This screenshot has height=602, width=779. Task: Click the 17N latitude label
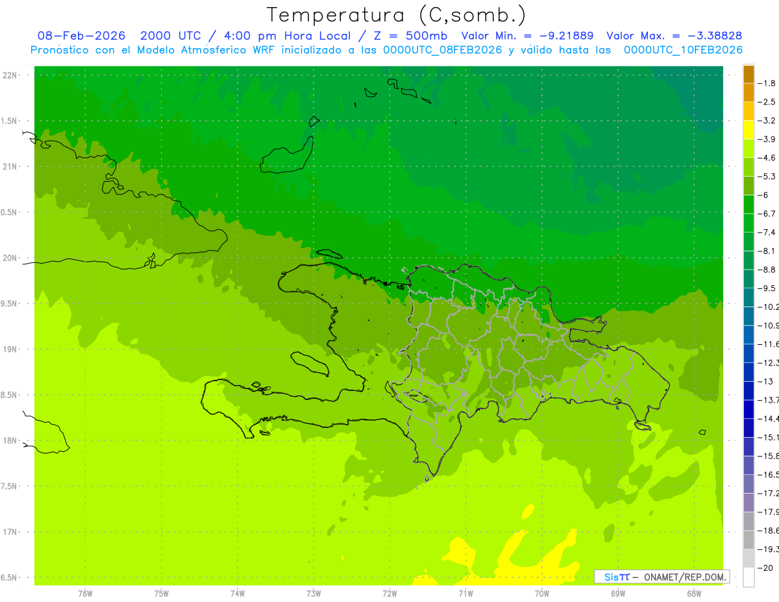10,532
